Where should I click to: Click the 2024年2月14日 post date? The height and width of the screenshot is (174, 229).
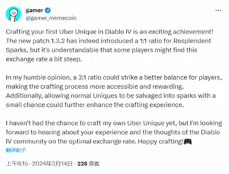tap(52, 164)
